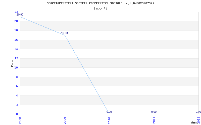The image size is (201, 125).
Task: Select the Importi subtitle
Action: tap(100, 8)
